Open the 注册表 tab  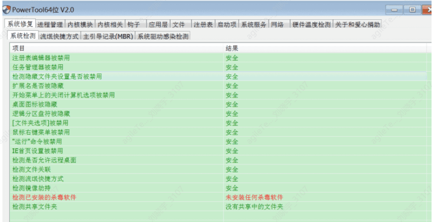point(203,25)
